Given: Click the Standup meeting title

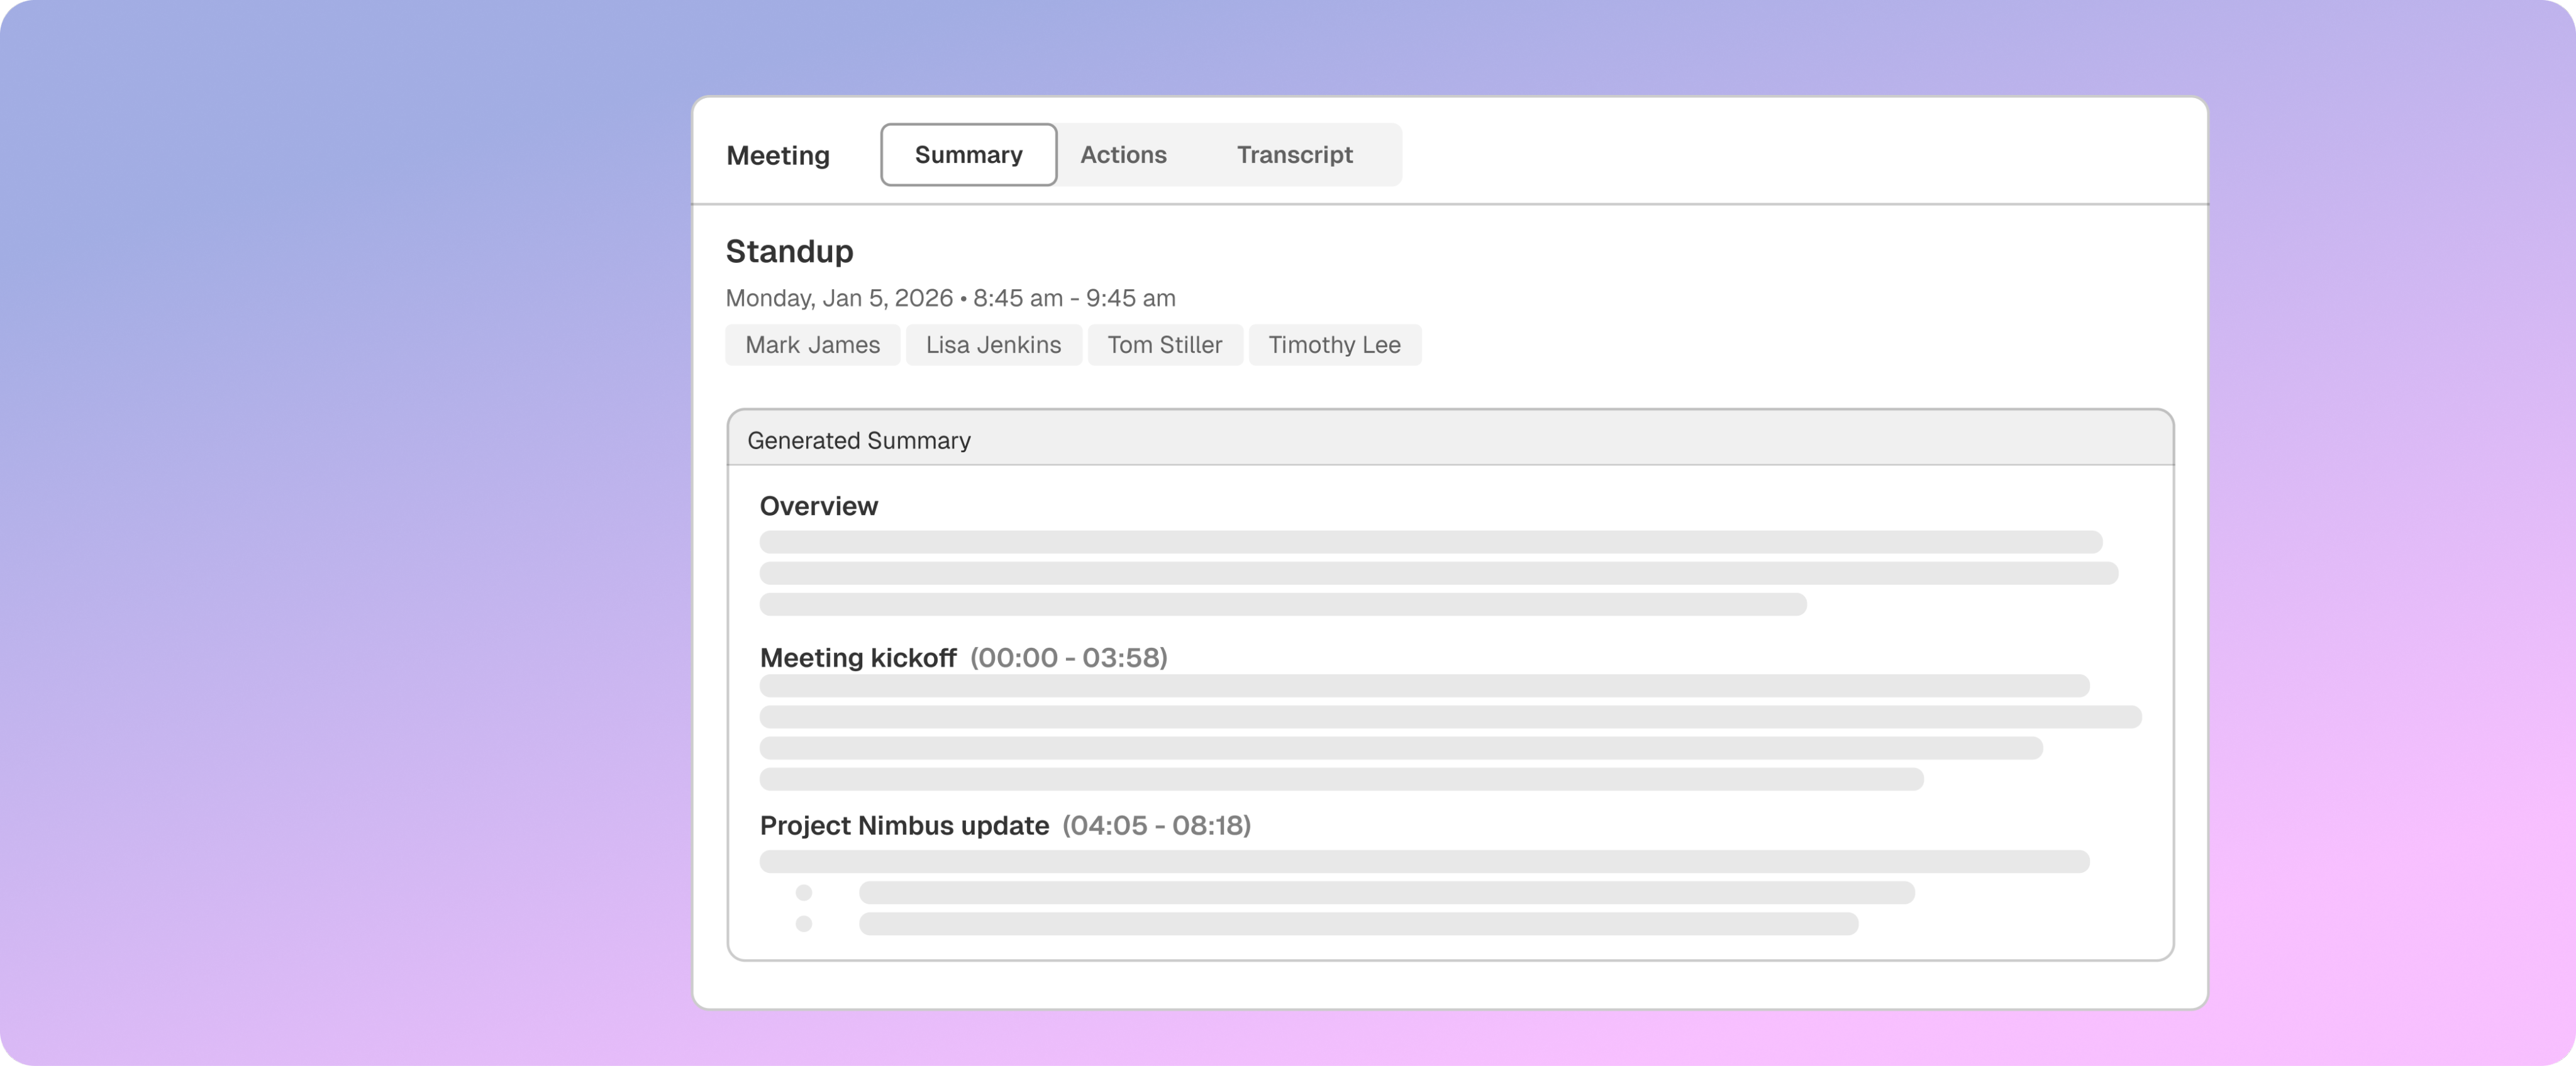Looking at the screenshot, I should click(789, 251).
